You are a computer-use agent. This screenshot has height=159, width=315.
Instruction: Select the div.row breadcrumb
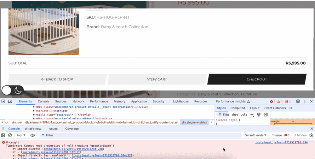(x=17, y=122)
